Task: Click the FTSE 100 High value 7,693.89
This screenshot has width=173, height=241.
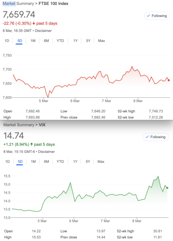Action: (x=33, y=117)
